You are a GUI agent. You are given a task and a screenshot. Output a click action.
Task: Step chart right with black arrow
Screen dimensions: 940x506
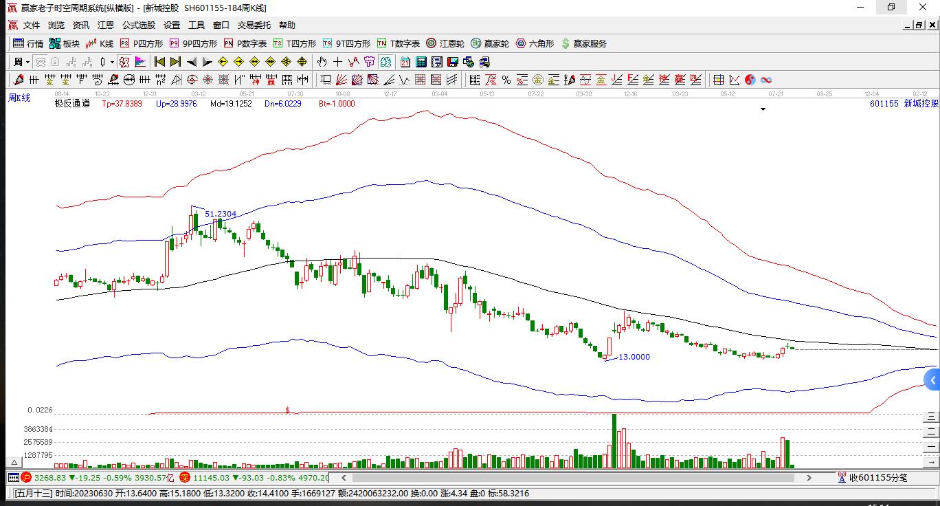coord(207,62)
